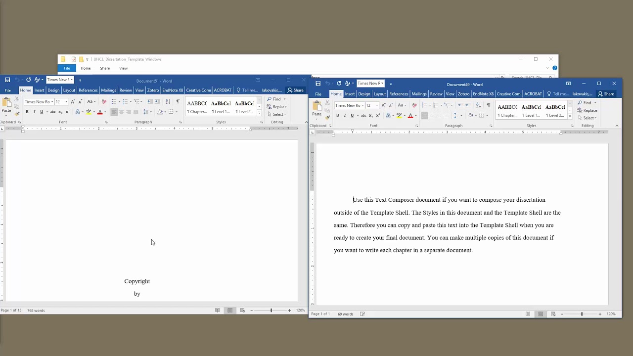This screenshot has width=633, height=356.
Task: Toggle Bold in Document49
Action: (338, 115)
